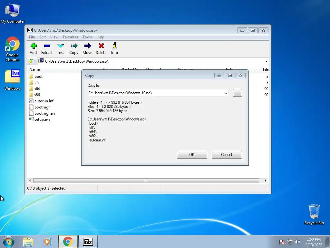Click the Files column header
Viewport: 330px width, 248px height.
point(266,69)
